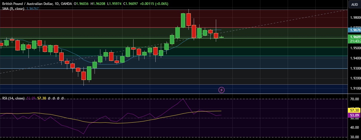Click the low value L1.95974
The height and width of the screenshot is (140, 361).
[115, 4]
